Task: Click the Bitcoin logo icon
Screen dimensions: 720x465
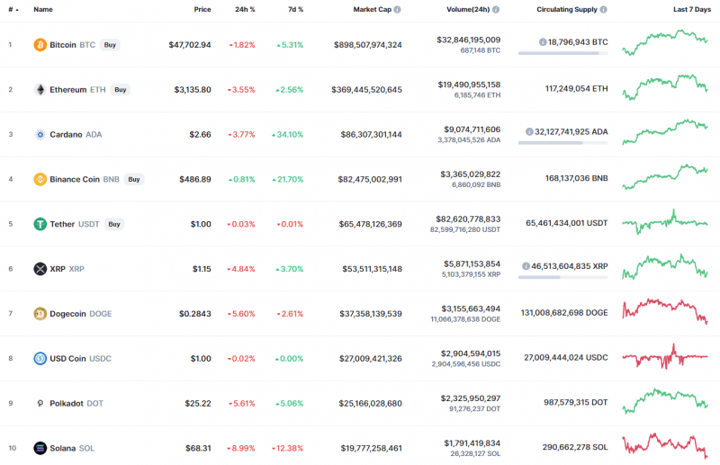Action: click(40, 44)
